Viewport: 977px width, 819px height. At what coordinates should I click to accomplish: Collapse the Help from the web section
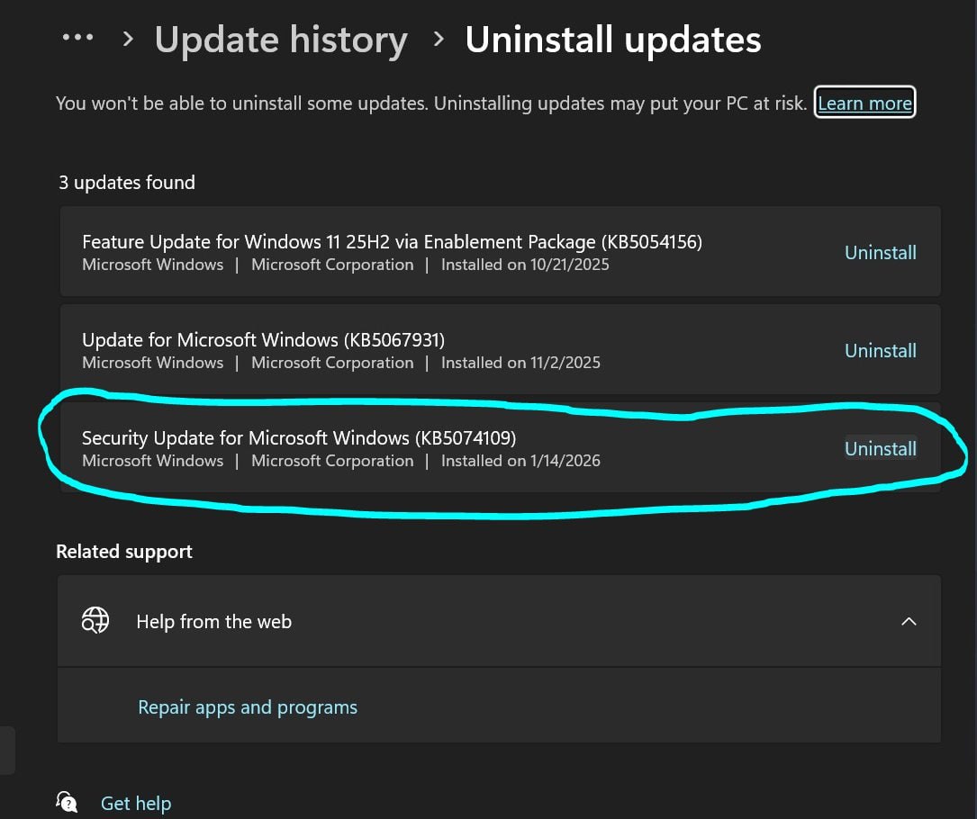tap(909, 621)
